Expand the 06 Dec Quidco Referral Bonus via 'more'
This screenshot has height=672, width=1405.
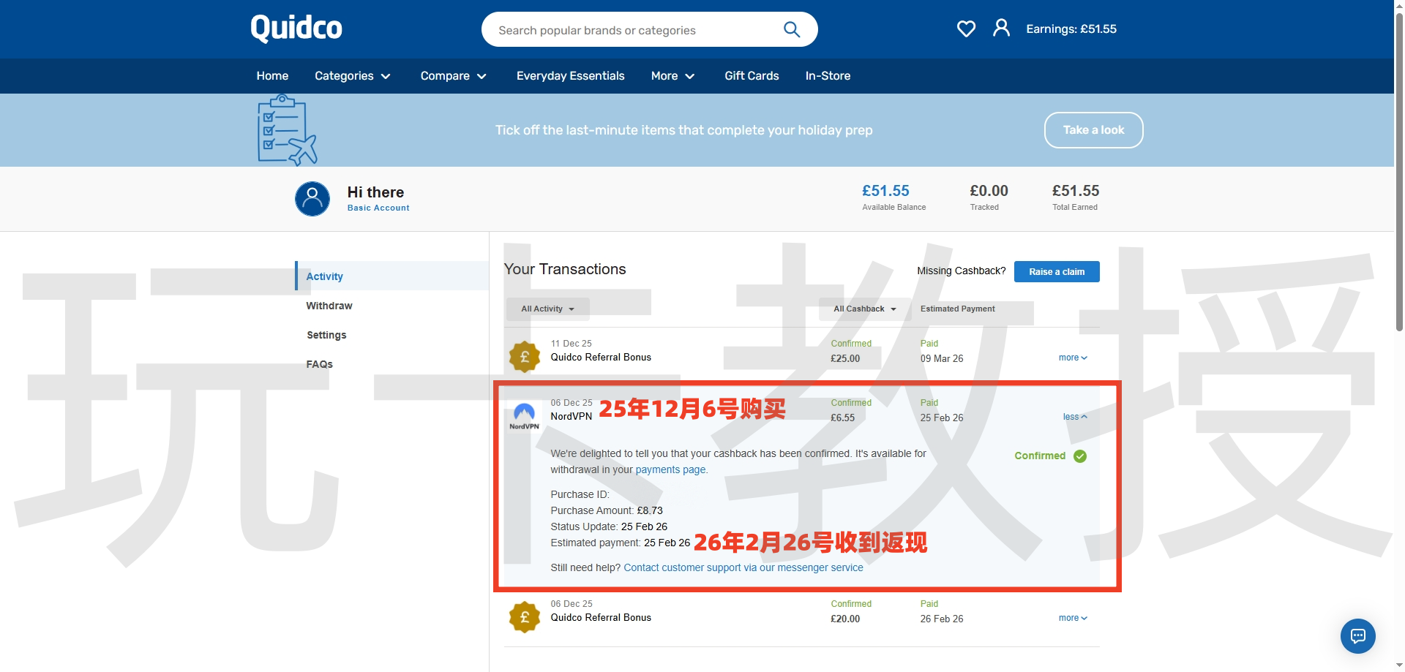click(1072, 618)
